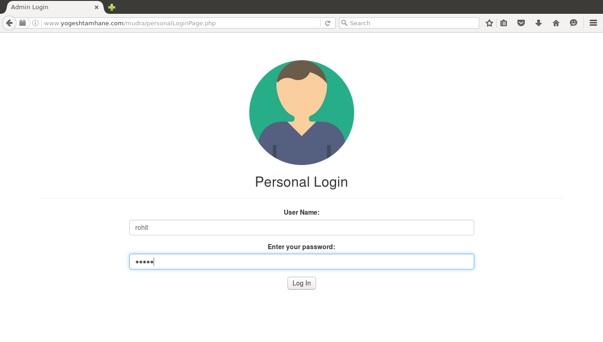
Task: Focus the URL address bar
Action: tap(182, 23)
